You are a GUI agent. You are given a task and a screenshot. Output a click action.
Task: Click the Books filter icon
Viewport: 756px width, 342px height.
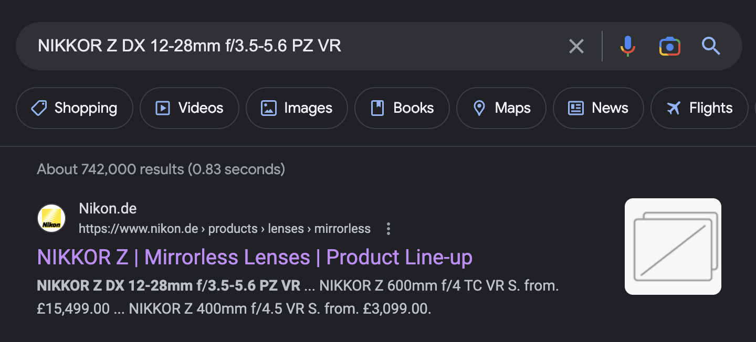[x=377, y=108]
